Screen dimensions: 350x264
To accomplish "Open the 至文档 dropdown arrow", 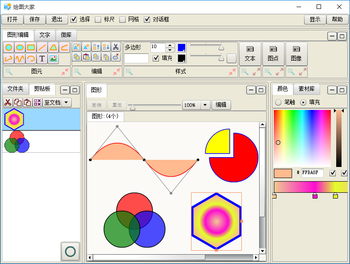I will (x=66, y=103).
